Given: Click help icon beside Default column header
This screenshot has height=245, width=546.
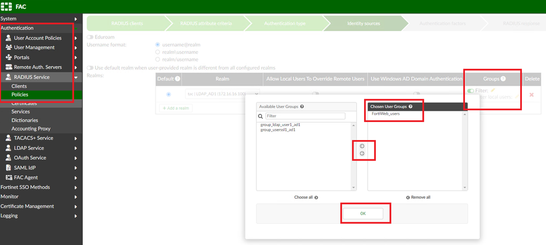Looking at the screenshot, I should tap(177, 79).
